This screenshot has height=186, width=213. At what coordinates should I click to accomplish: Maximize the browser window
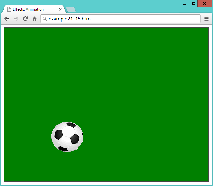pyautogui.click(x=194, y=4)
